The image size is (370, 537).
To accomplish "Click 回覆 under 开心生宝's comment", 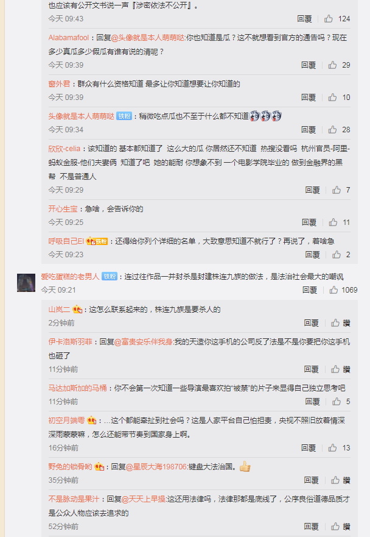I will click(x=309, y=222).
